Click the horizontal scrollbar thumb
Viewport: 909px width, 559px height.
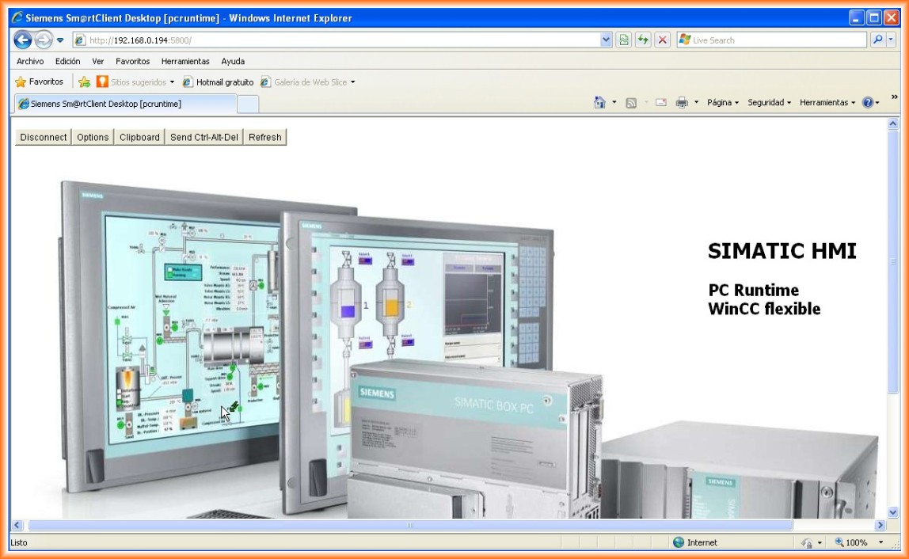point(409,525)
